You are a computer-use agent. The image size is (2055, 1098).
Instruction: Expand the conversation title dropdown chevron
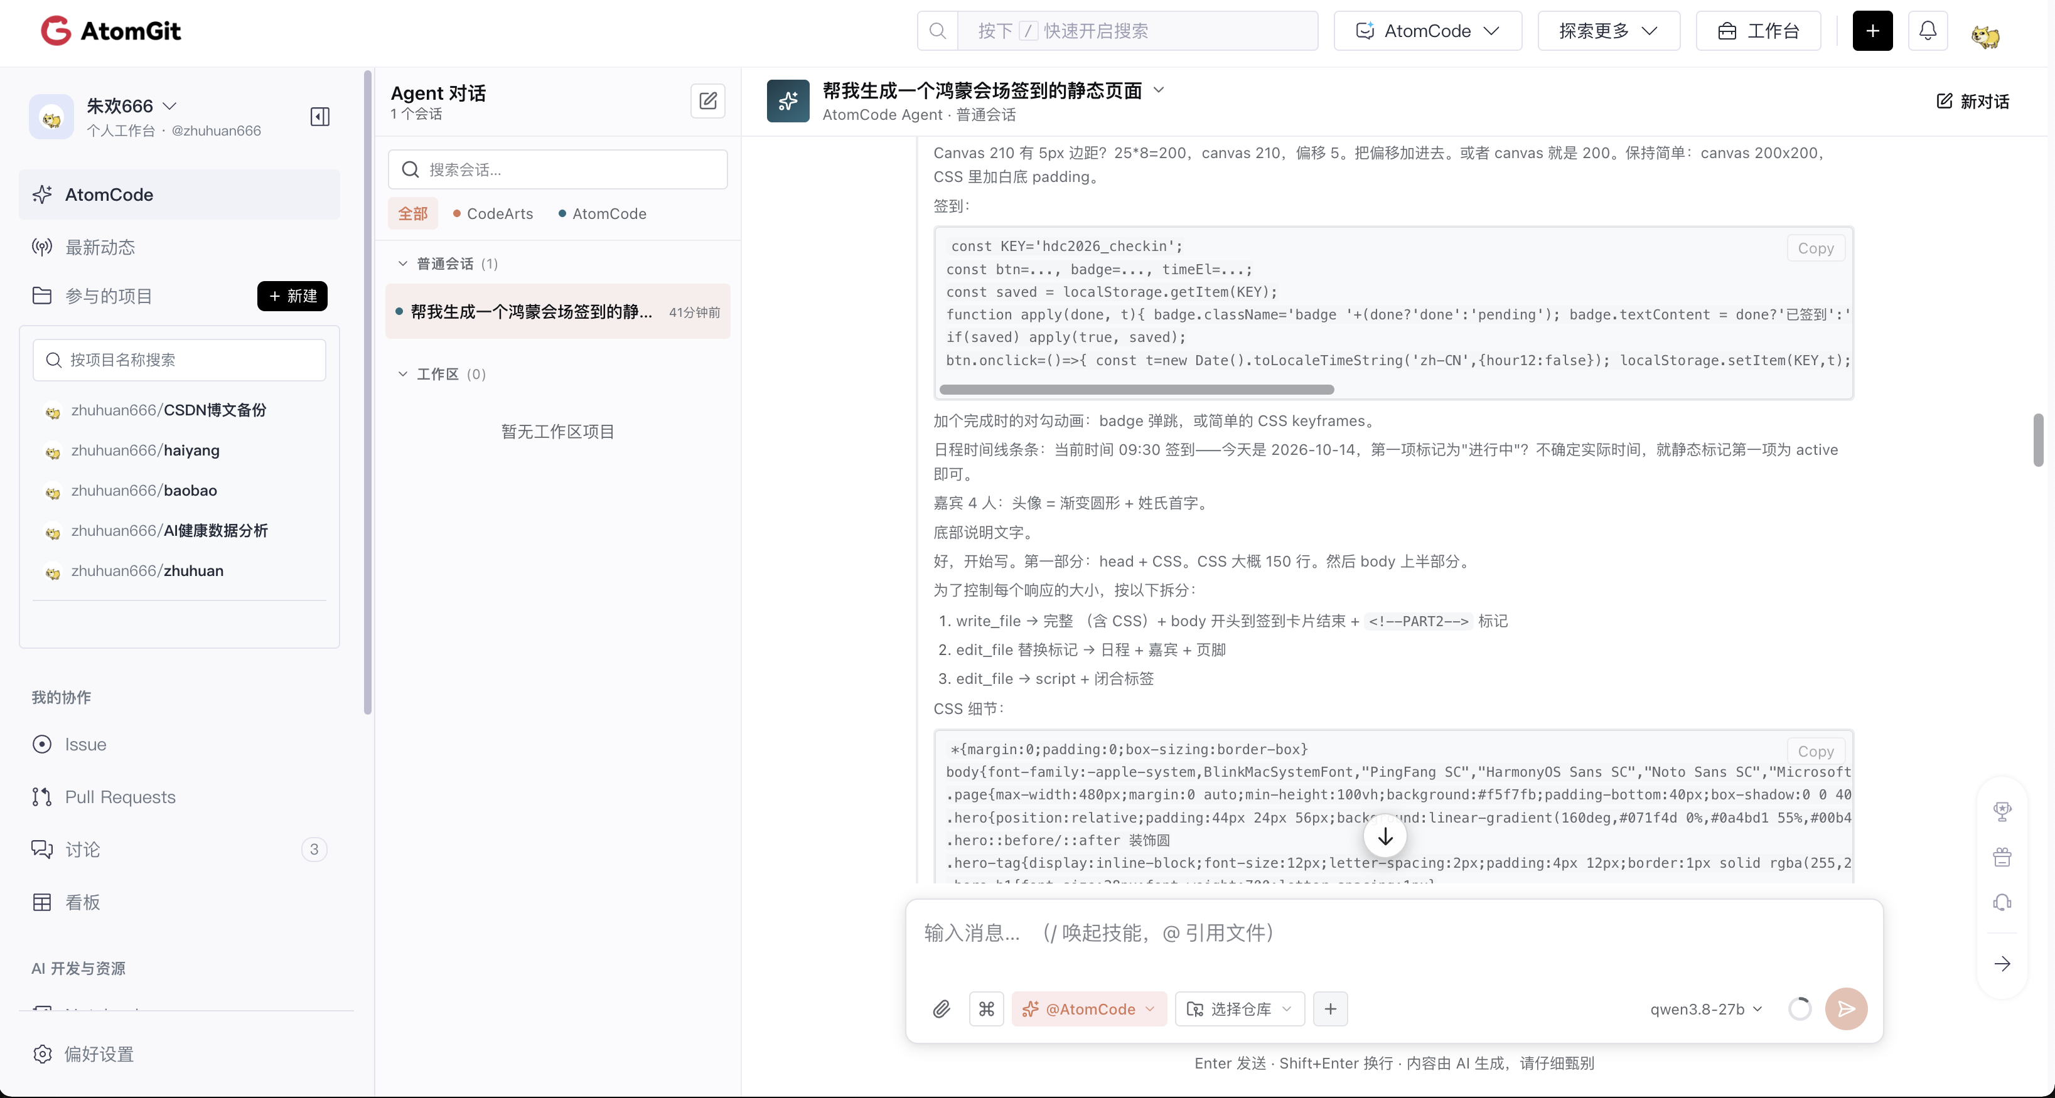[x=1159, y=90]
